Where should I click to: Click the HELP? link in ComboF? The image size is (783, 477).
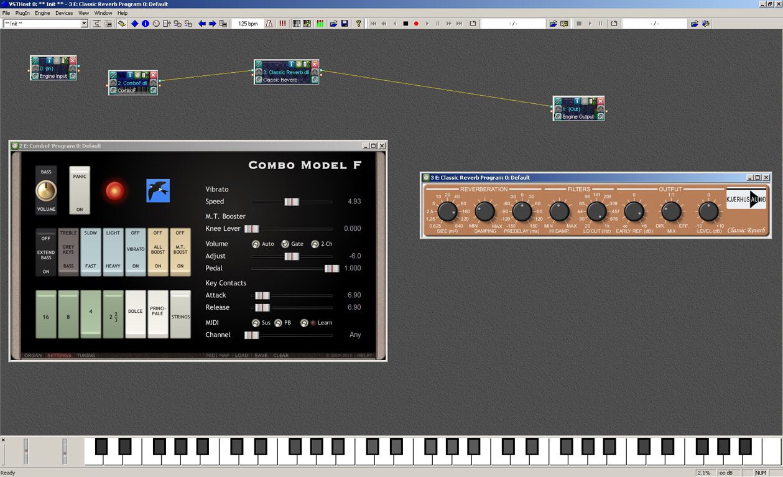coord(363,356)
